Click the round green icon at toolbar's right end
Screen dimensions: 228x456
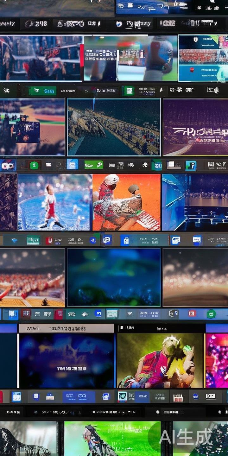pyautogui.click(x=211, y=314)
